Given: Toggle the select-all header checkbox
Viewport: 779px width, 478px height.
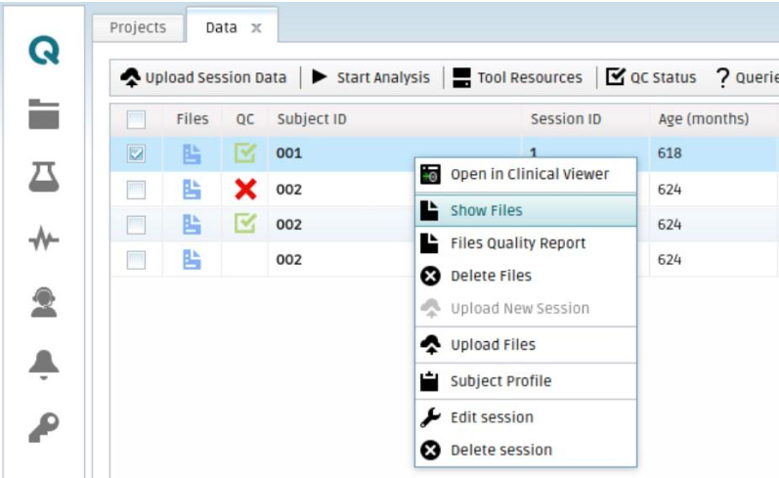Looking at the screenshot, I should tap(137, 119).
